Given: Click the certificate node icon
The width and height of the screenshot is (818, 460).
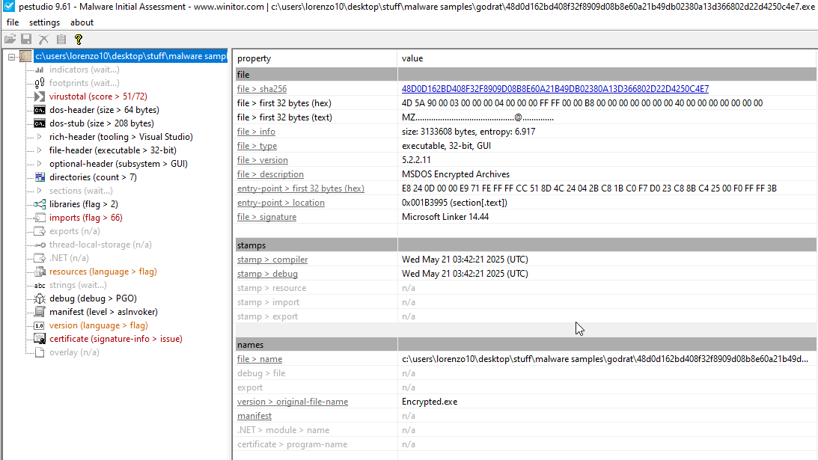Looking at the screenshot, I should tap(40, 339).
